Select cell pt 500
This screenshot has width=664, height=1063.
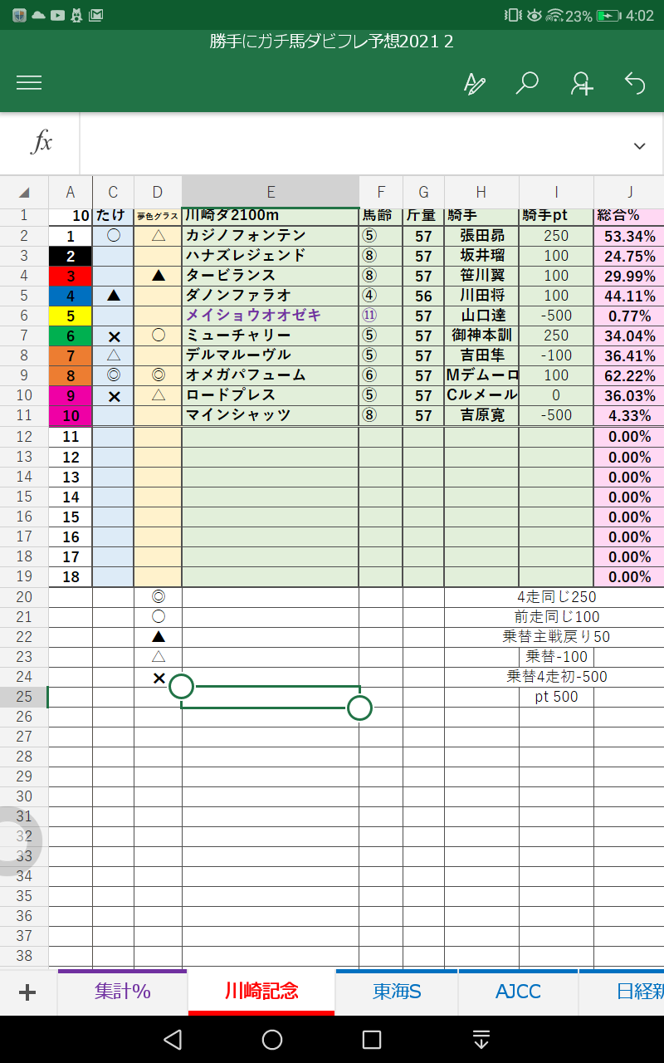coord(557,697)
